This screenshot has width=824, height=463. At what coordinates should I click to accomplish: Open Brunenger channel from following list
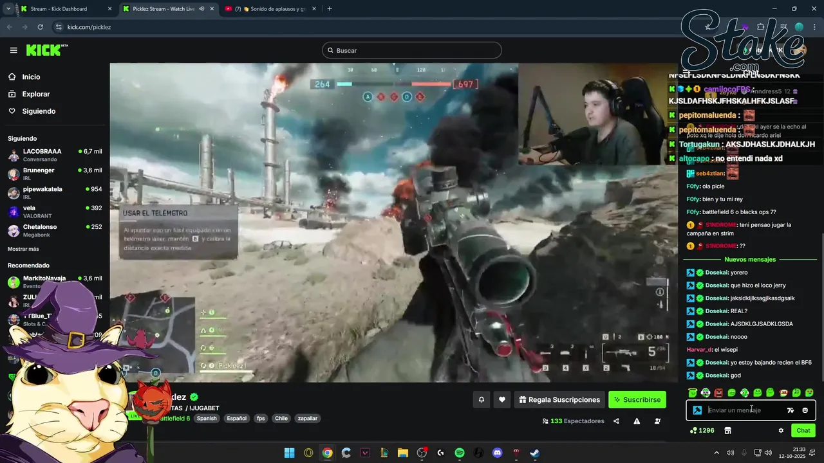[x=55, y=174]
